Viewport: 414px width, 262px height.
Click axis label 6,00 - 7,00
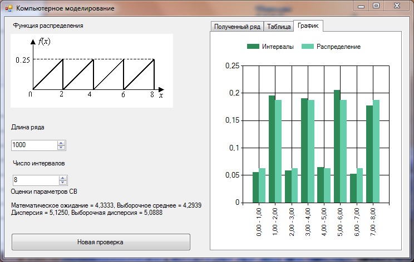point(357,221)
